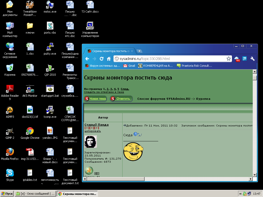Bookmark the page with the star icon
Image resolution: width=263 pixels, height=197 pixels.
[x=228, y=59]
